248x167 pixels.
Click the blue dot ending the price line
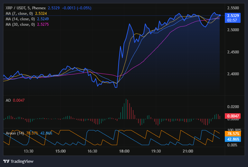(x=220, y=15)
